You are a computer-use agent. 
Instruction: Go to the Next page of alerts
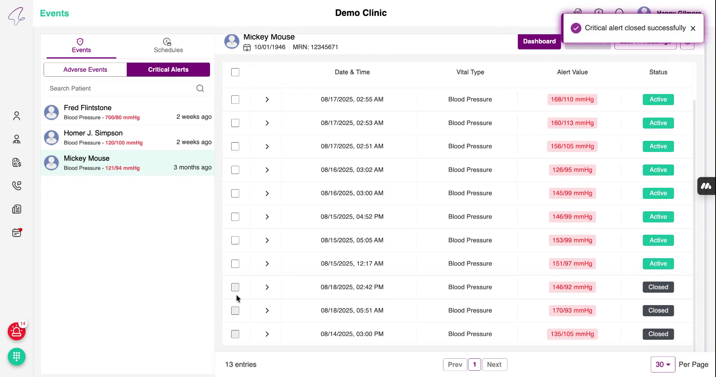[494, 364]
